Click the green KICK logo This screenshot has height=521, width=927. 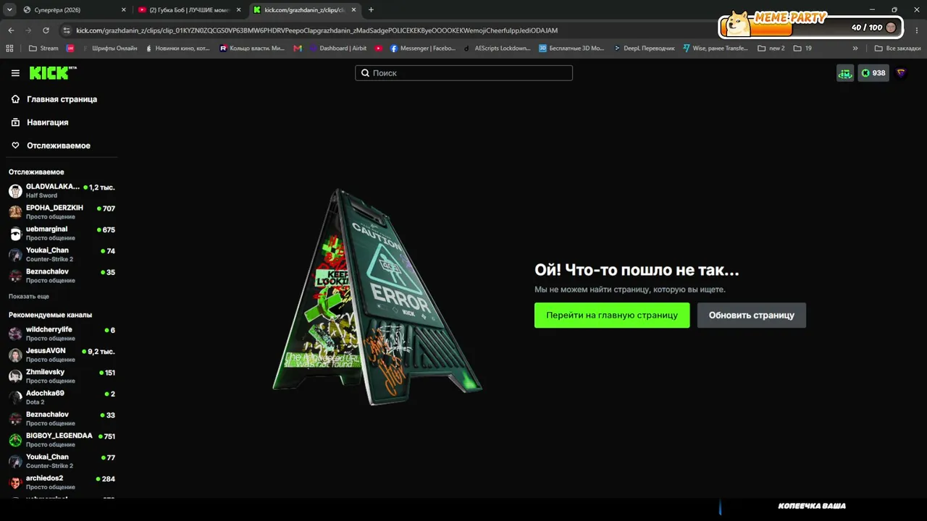point(53,73)
